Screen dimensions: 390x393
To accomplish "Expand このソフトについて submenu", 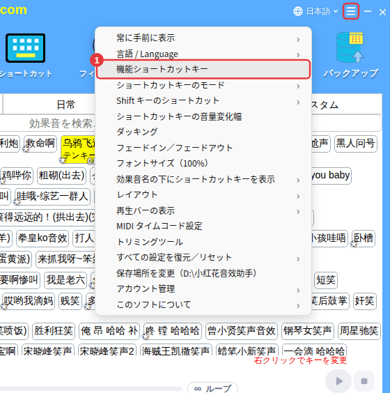I will tap(203, 305).
